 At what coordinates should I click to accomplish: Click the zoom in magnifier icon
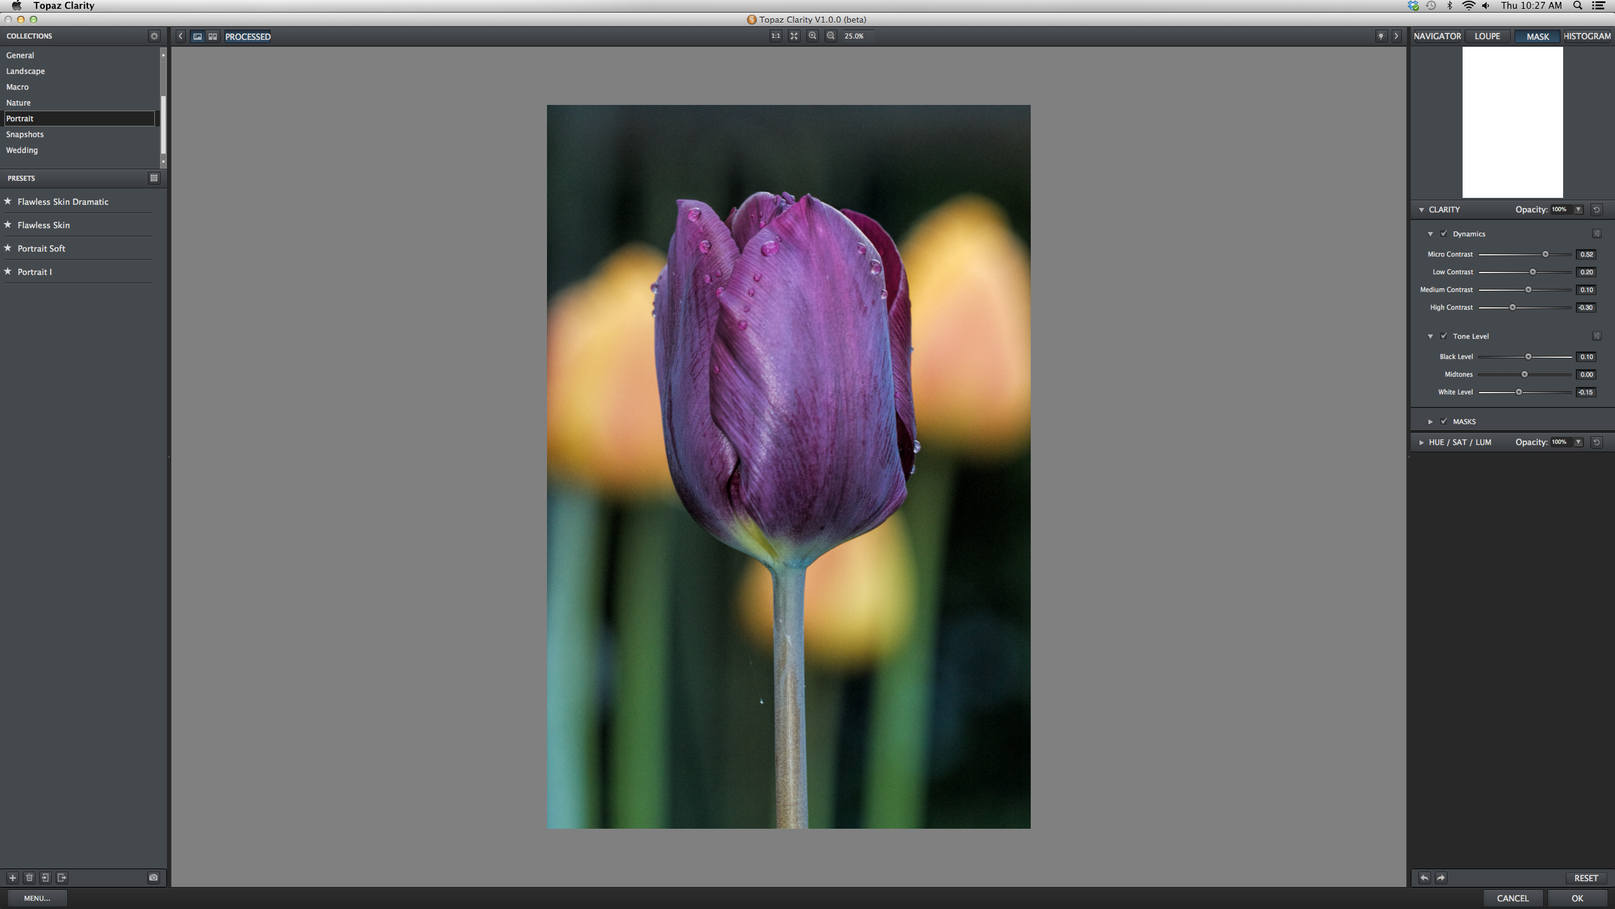813,36
